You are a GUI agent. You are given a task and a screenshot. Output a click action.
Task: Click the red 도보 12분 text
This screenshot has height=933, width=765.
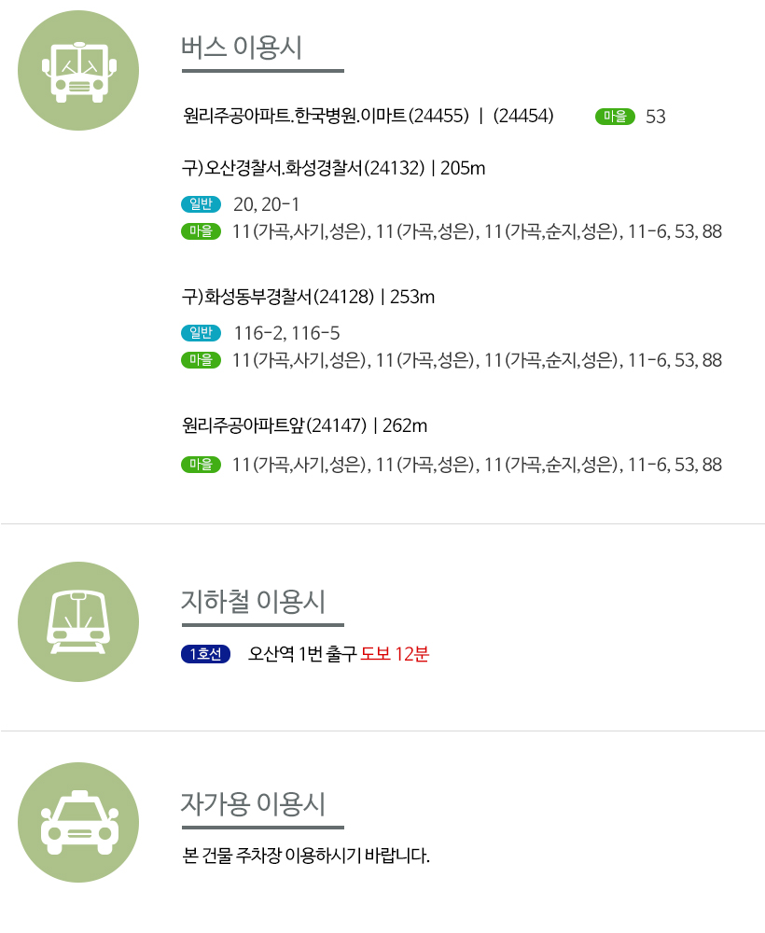[395, 654]
